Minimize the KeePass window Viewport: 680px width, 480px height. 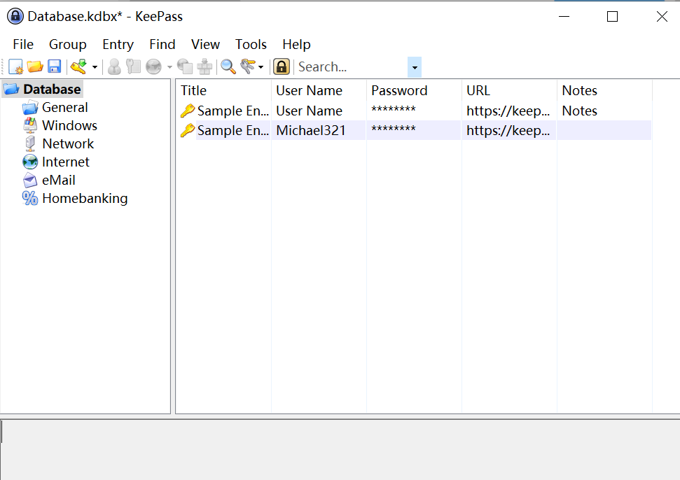[564, 17]
